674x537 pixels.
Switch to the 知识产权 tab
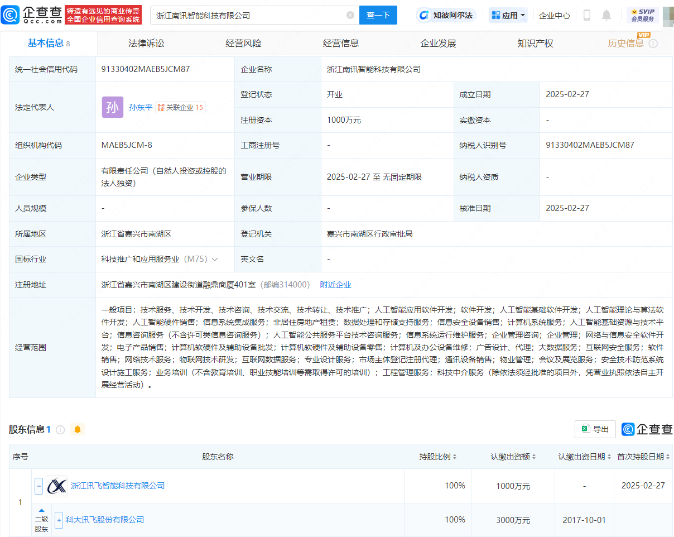(x=535, y=43)
